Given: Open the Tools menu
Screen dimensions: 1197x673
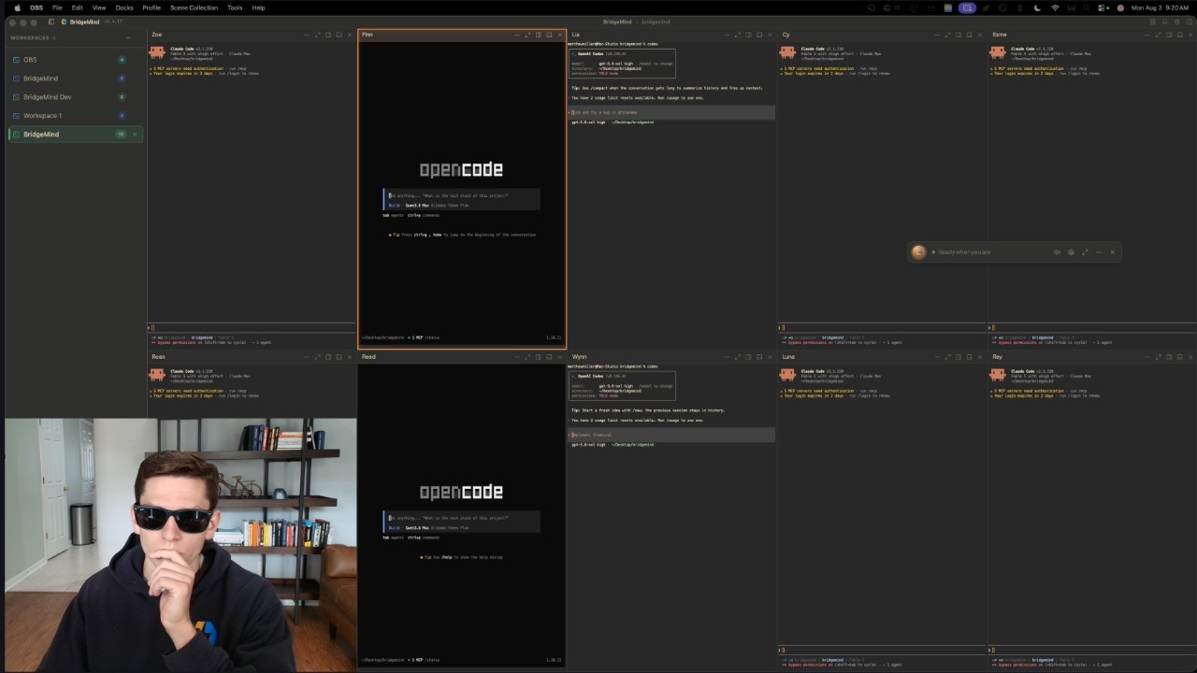Looking at the screenshot, I should click(x=235, y=7).
